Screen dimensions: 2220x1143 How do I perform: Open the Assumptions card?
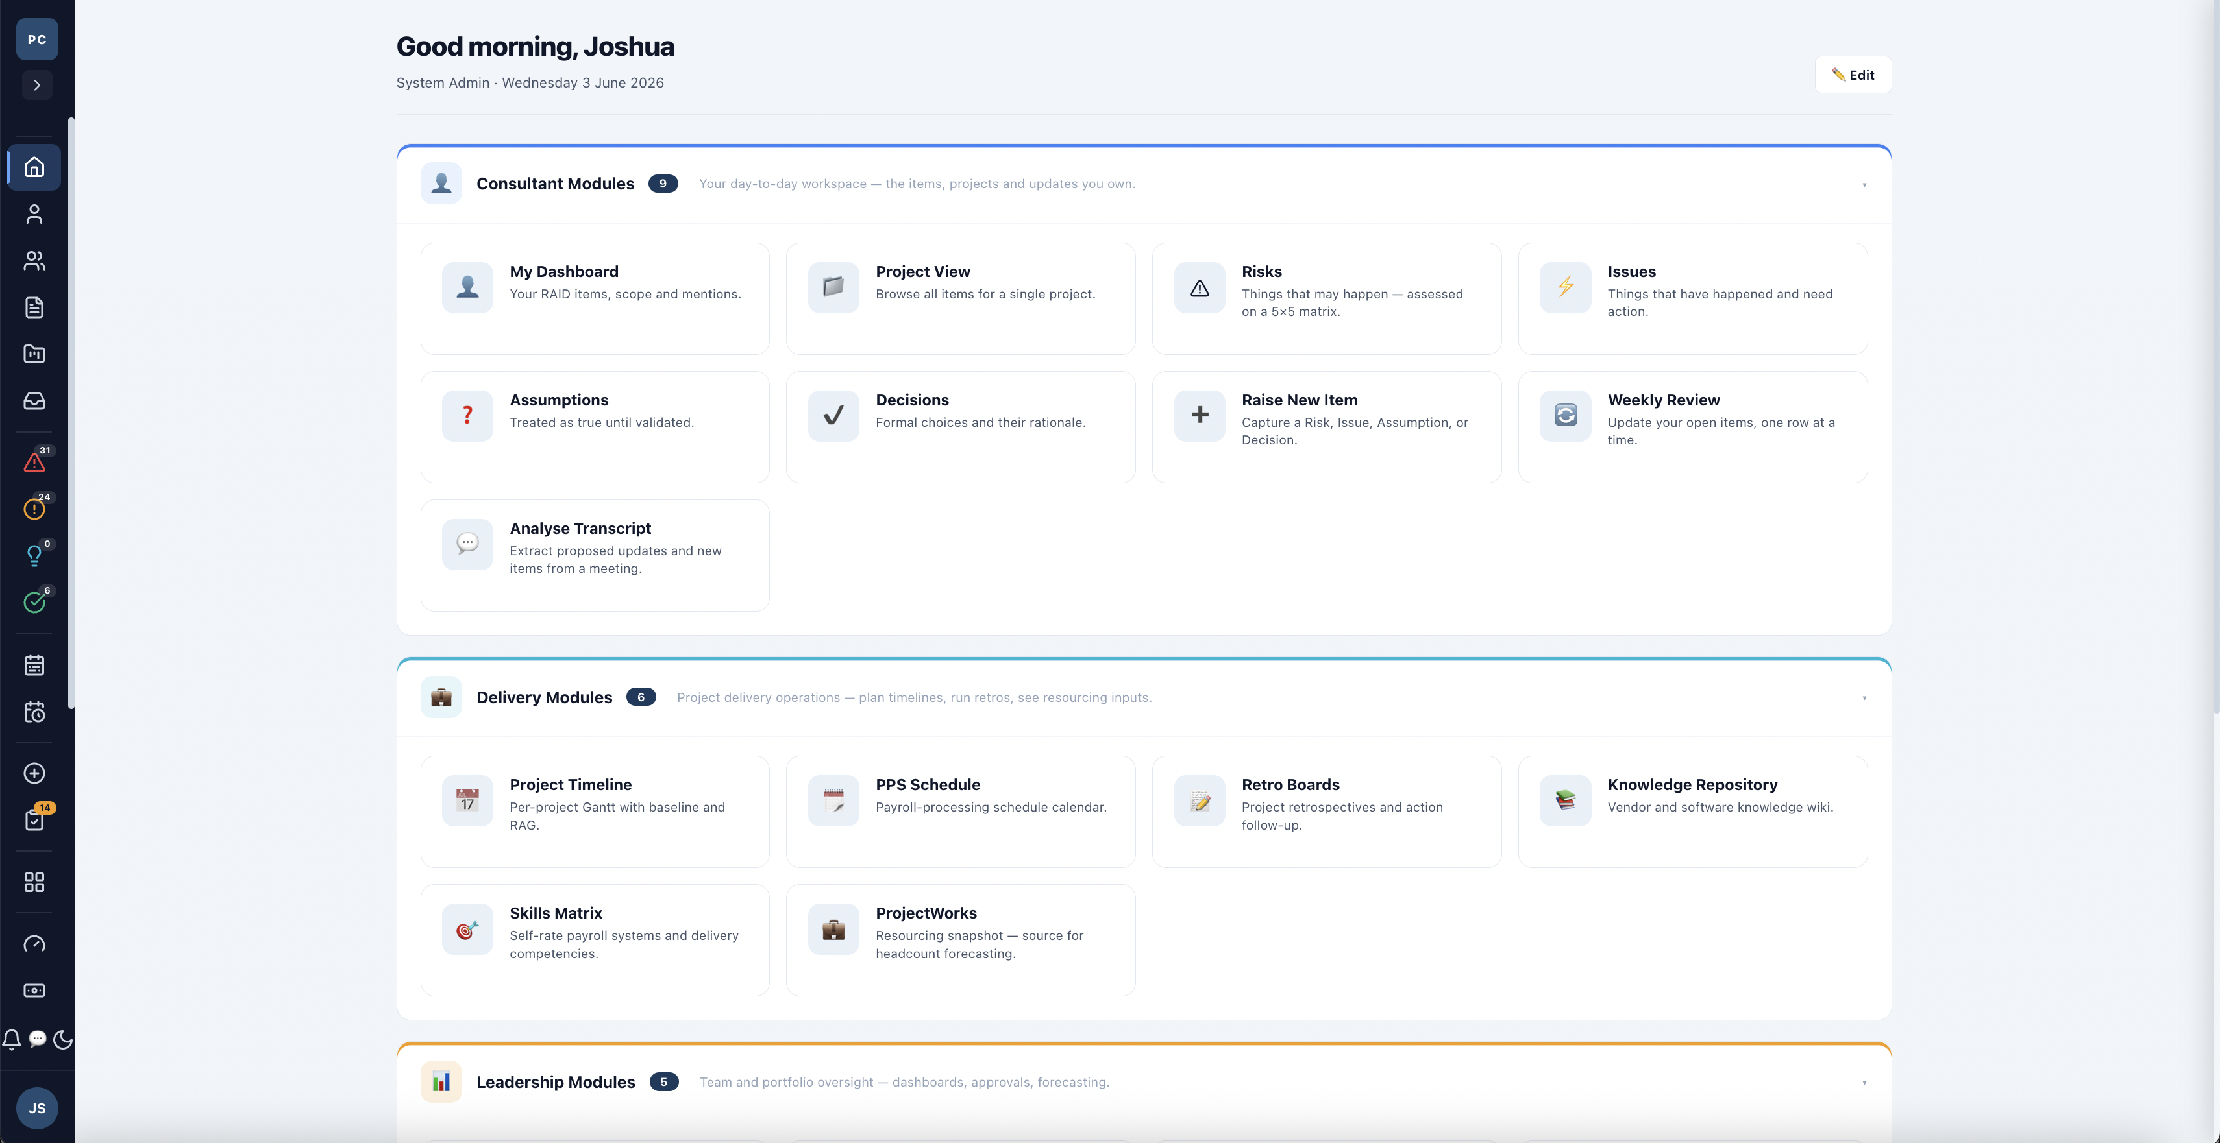595,426
